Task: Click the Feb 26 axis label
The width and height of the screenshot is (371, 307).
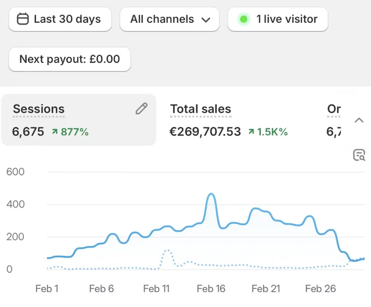Action: 320,288
